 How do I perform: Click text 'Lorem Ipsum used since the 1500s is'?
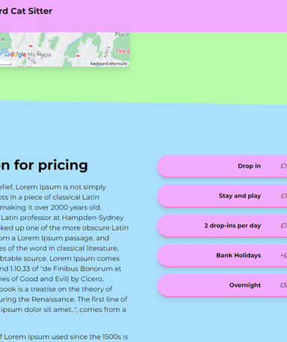pos(66,337)
